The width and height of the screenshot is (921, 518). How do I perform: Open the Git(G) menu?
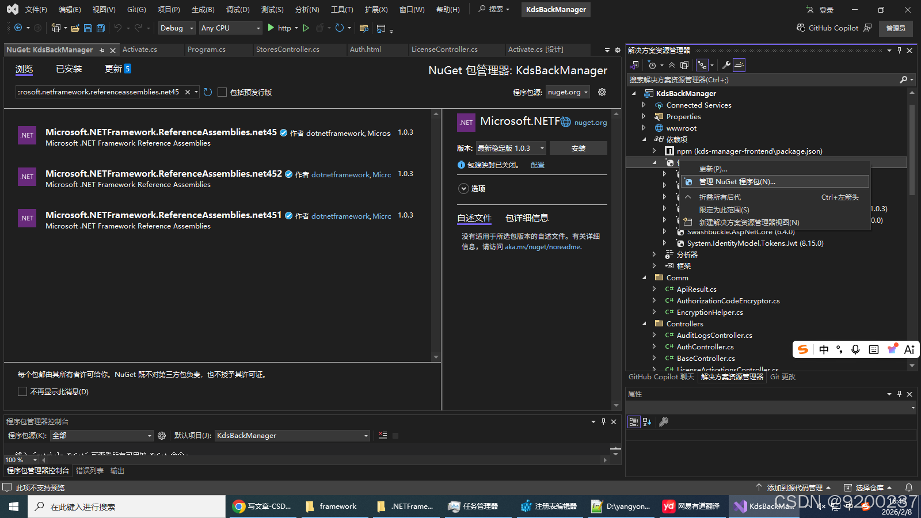136,10
